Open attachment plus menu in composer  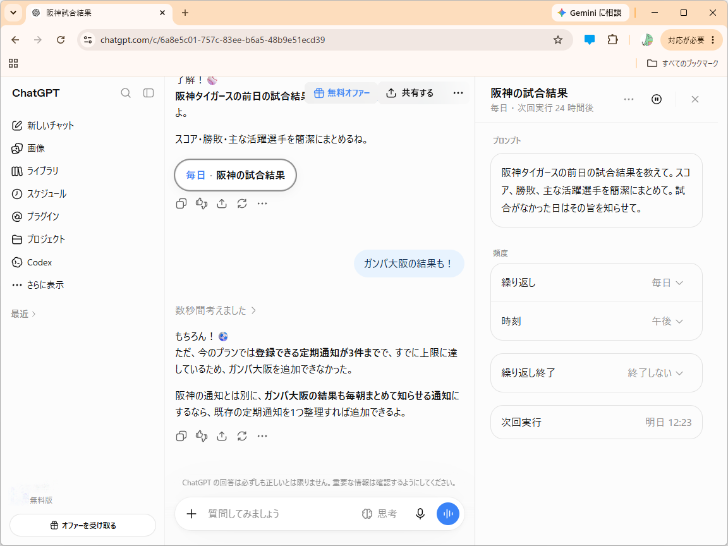(191, 514)
